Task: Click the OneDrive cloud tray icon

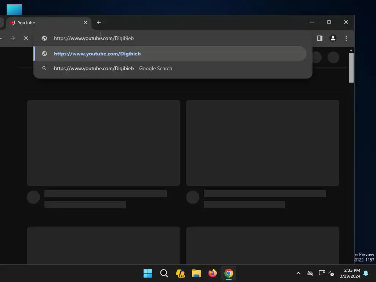Action: [x=310, y=273]
